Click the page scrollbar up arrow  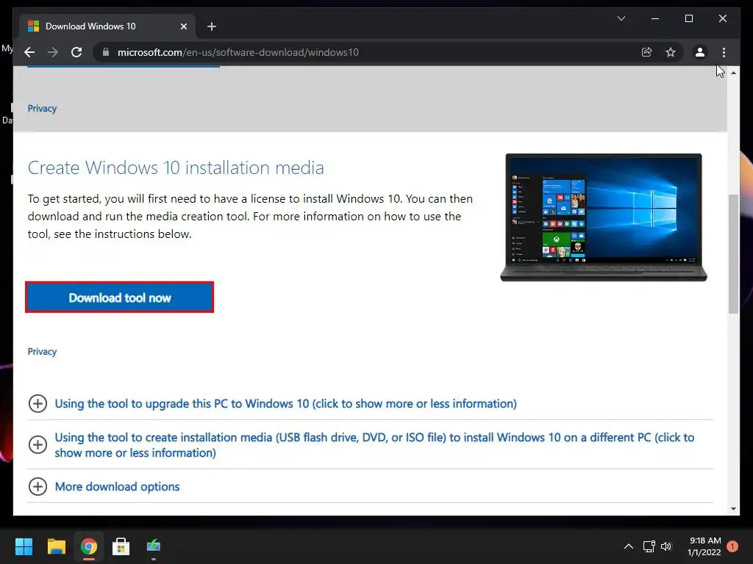click(733, 73)
